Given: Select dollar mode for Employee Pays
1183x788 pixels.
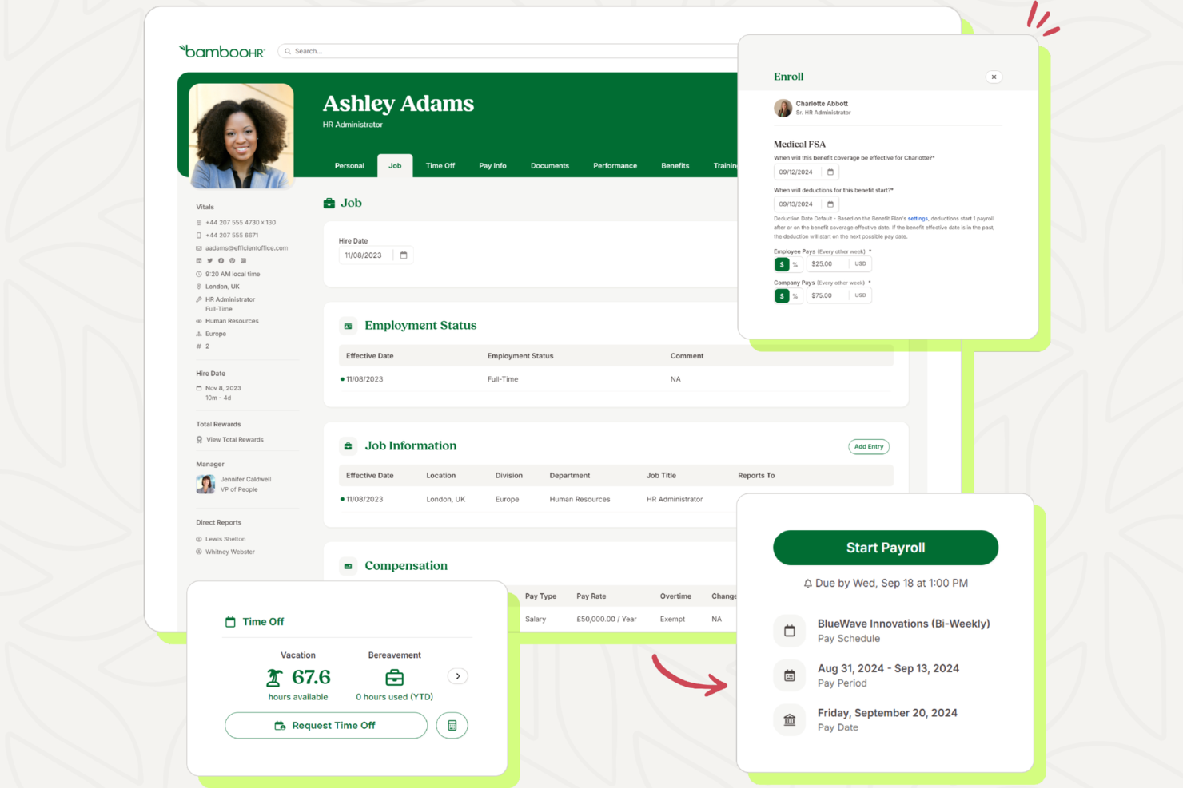Looking at the screenshot, I should [x=782, y=264].
